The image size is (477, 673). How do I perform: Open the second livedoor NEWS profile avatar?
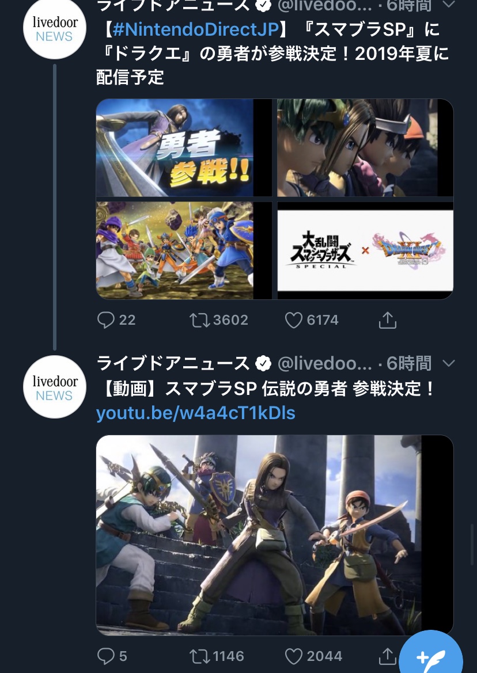(x=55, y=387)
